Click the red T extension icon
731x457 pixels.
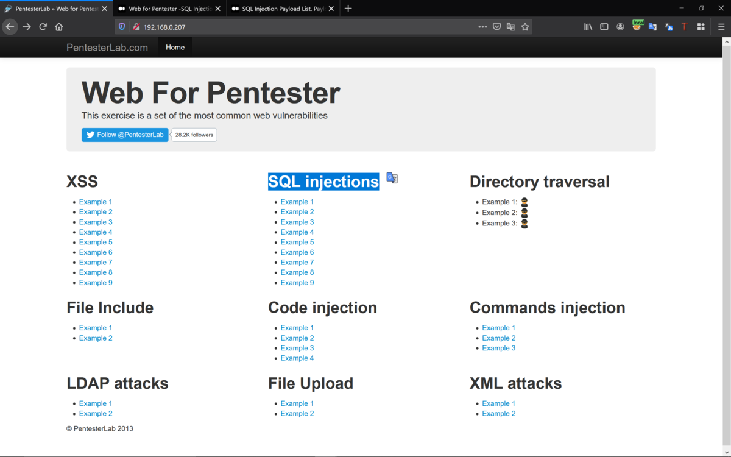click(685, 27)
